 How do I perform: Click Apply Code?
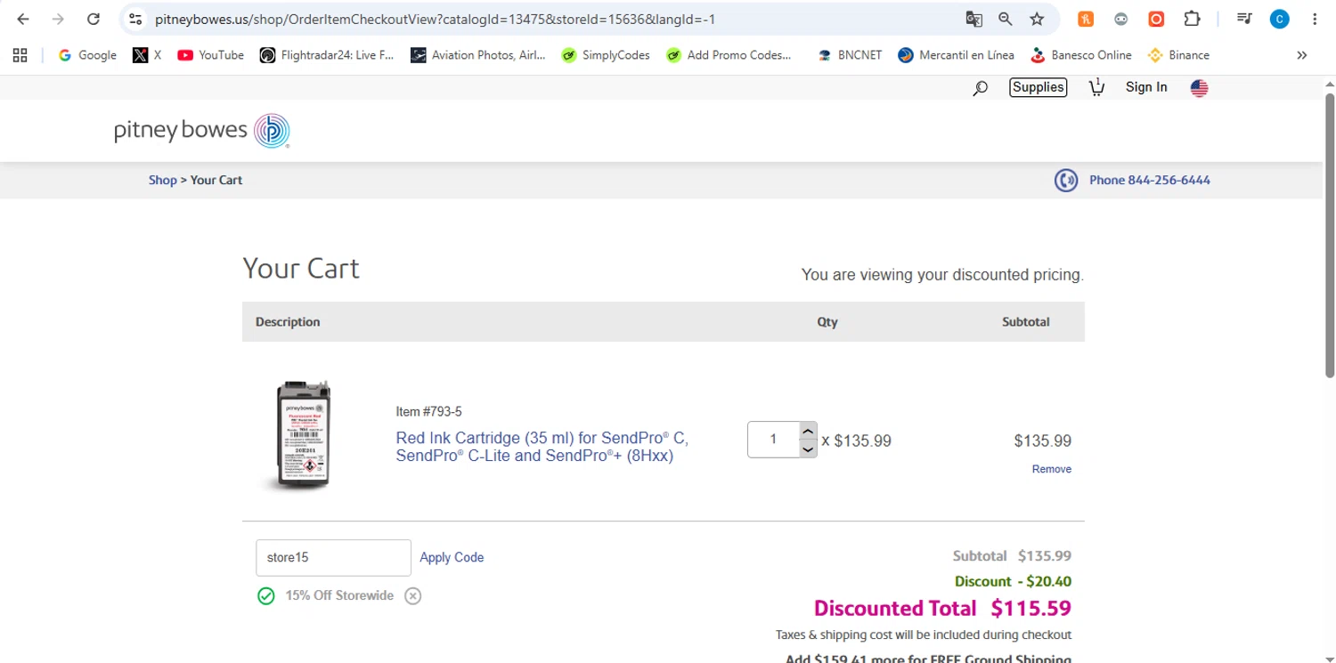tap(452, 557)
